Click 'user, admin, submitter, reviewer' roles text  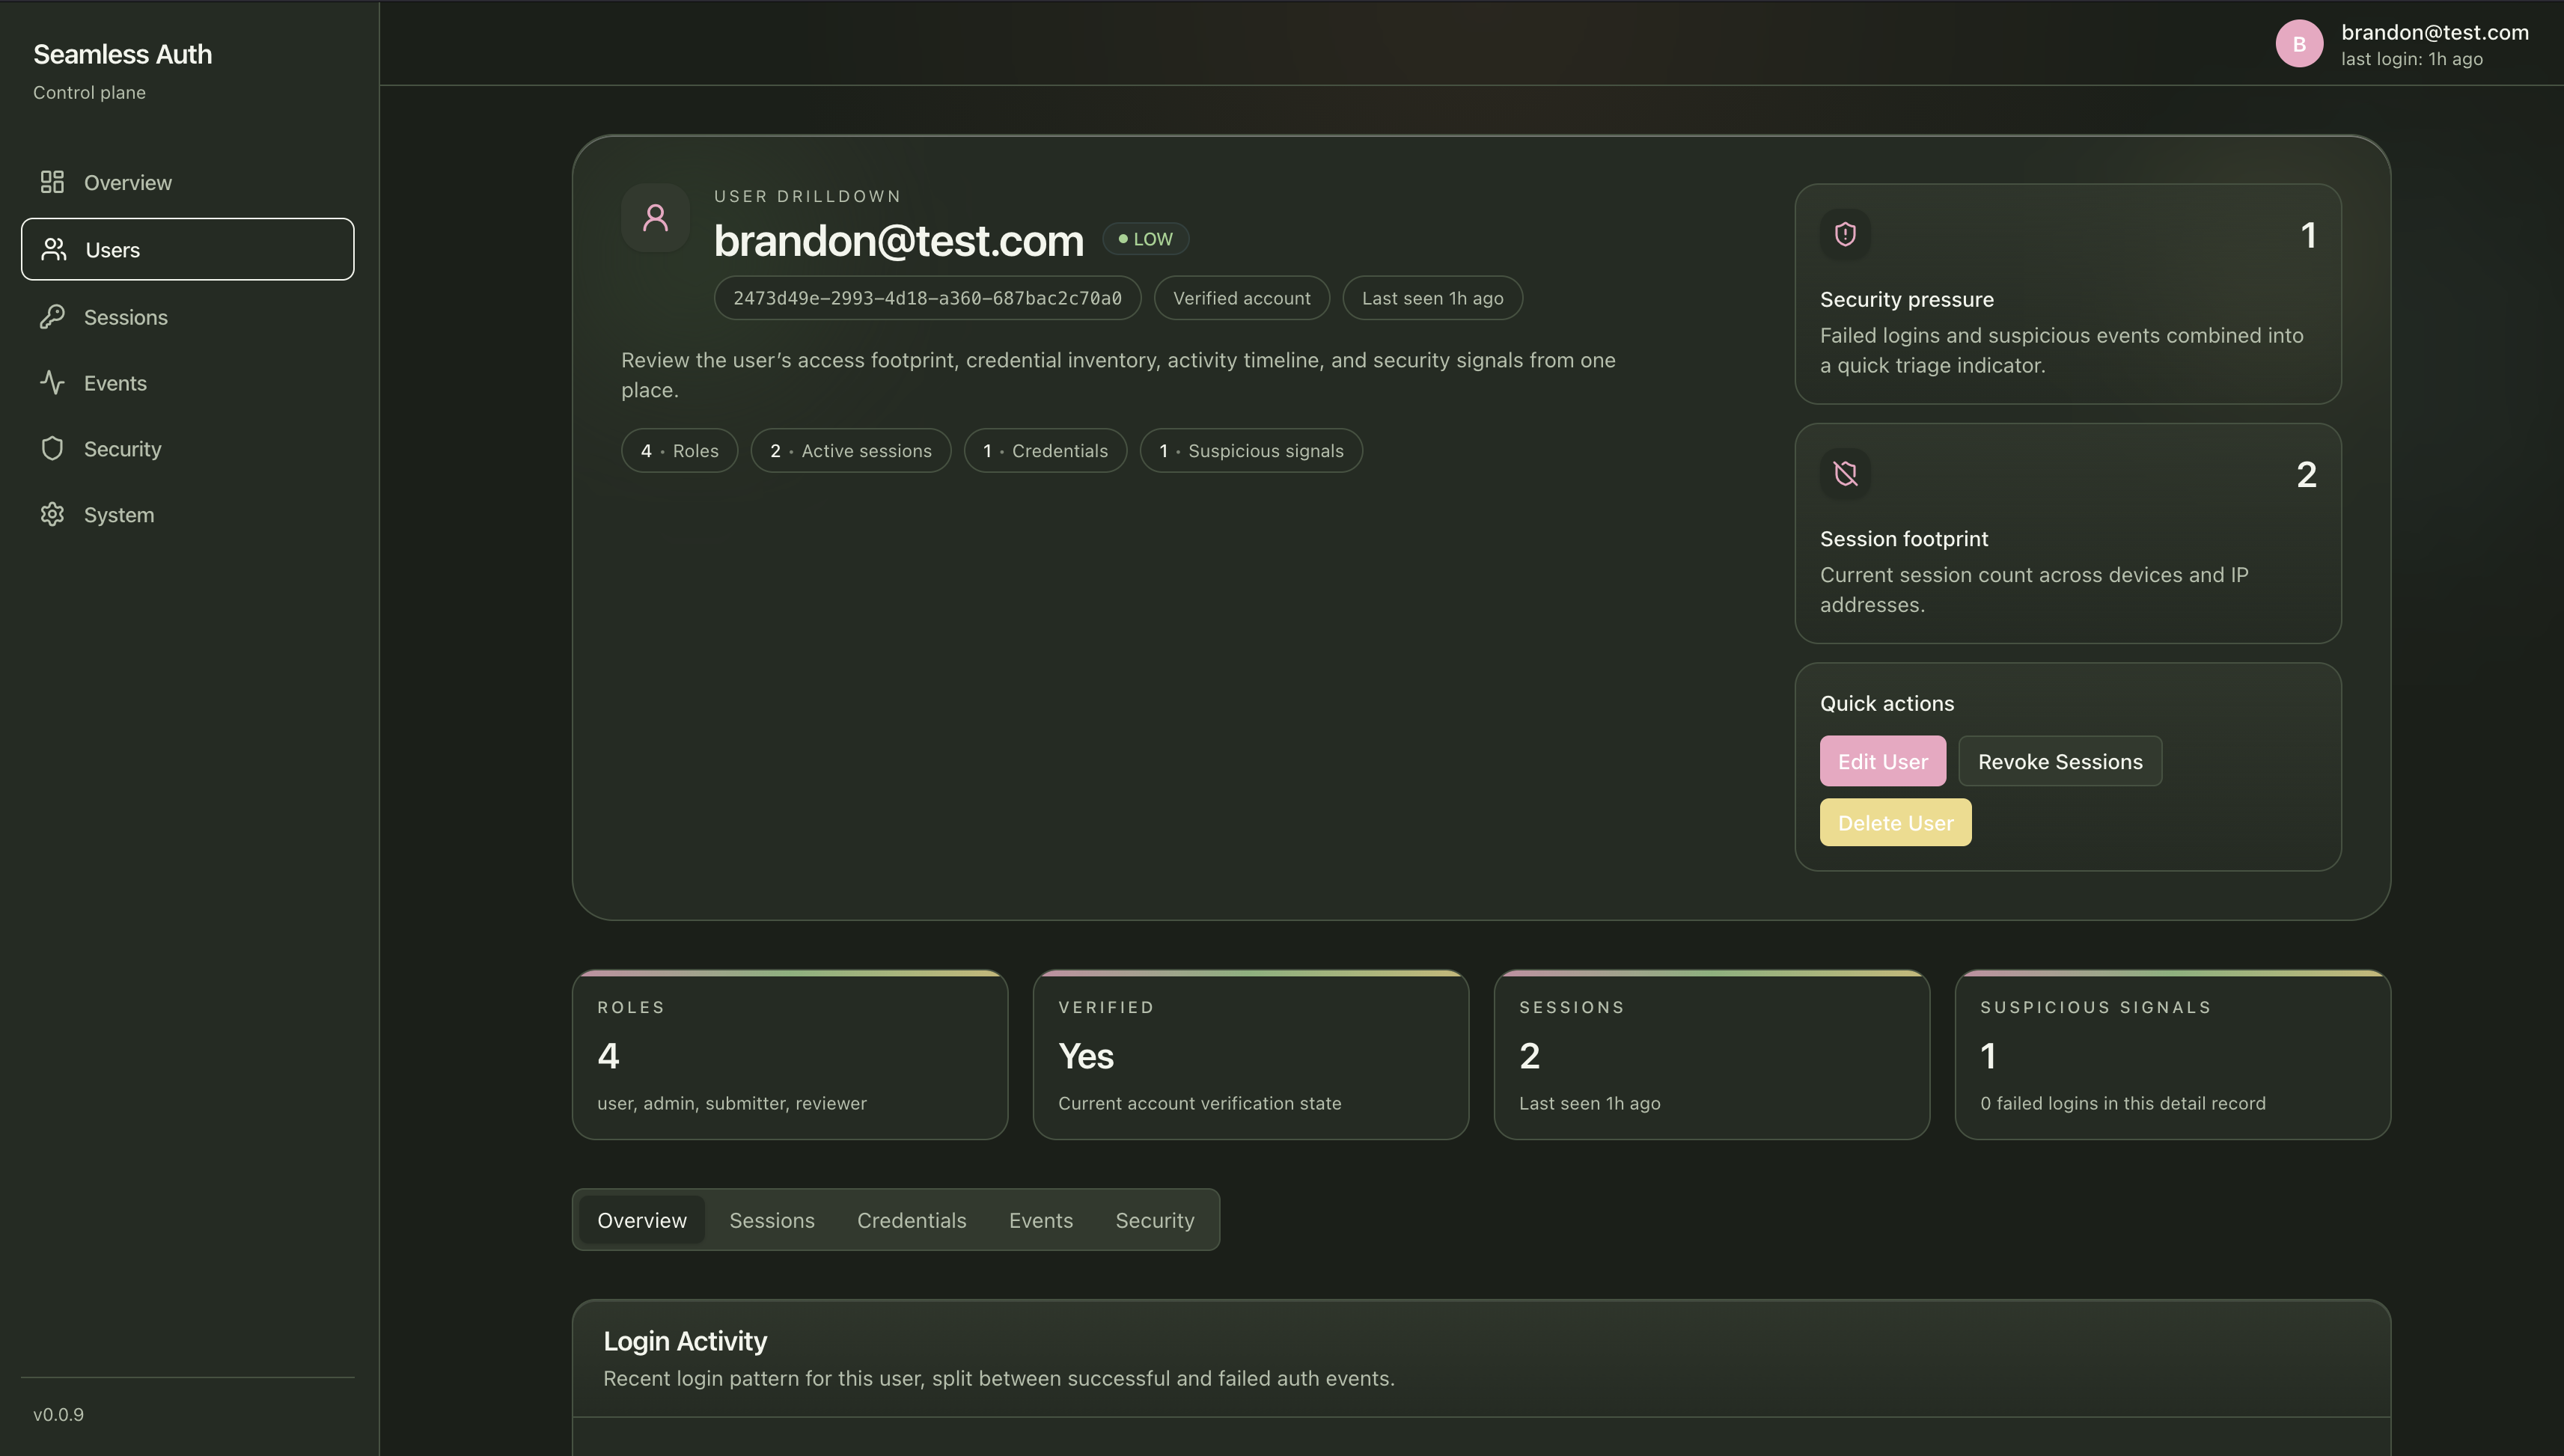pyautogui.click(x=731, y=1103)
